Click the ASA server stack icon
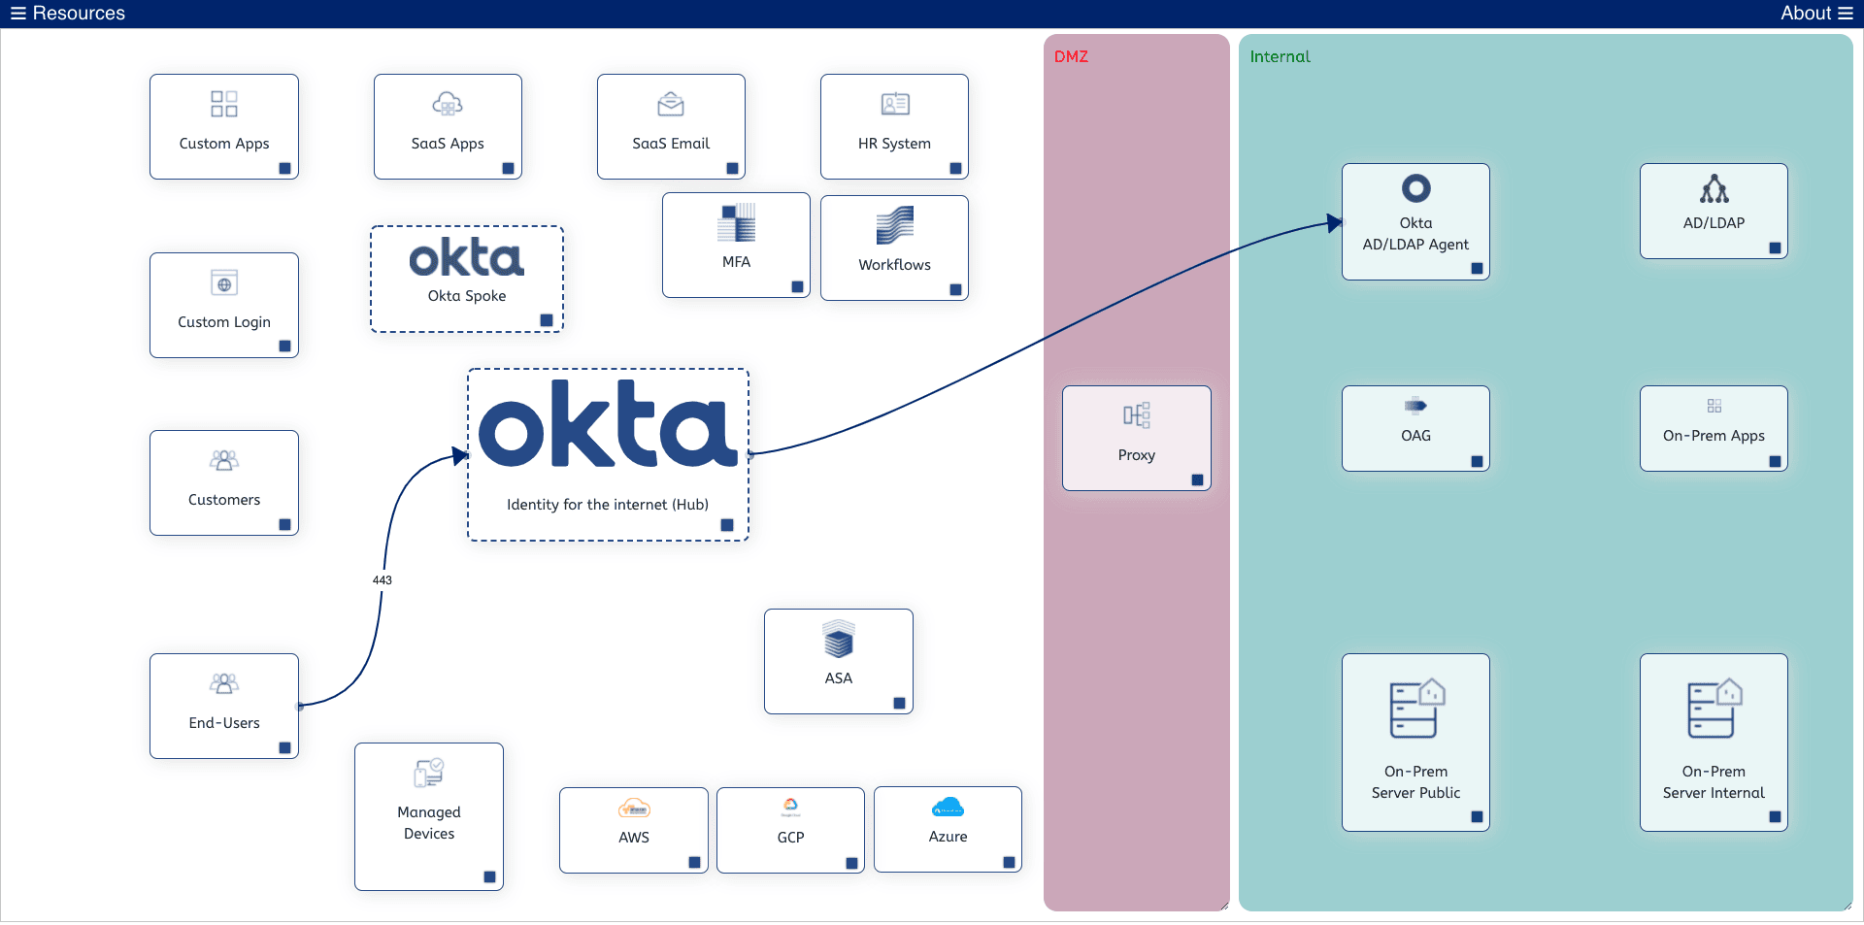The width and height of the screenshot is (1864, 925). [839, 639]
